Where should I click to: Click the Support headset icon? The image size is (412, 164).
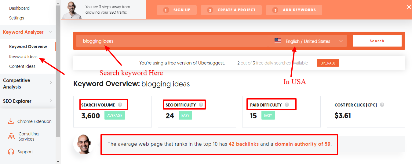click(11, 152)
